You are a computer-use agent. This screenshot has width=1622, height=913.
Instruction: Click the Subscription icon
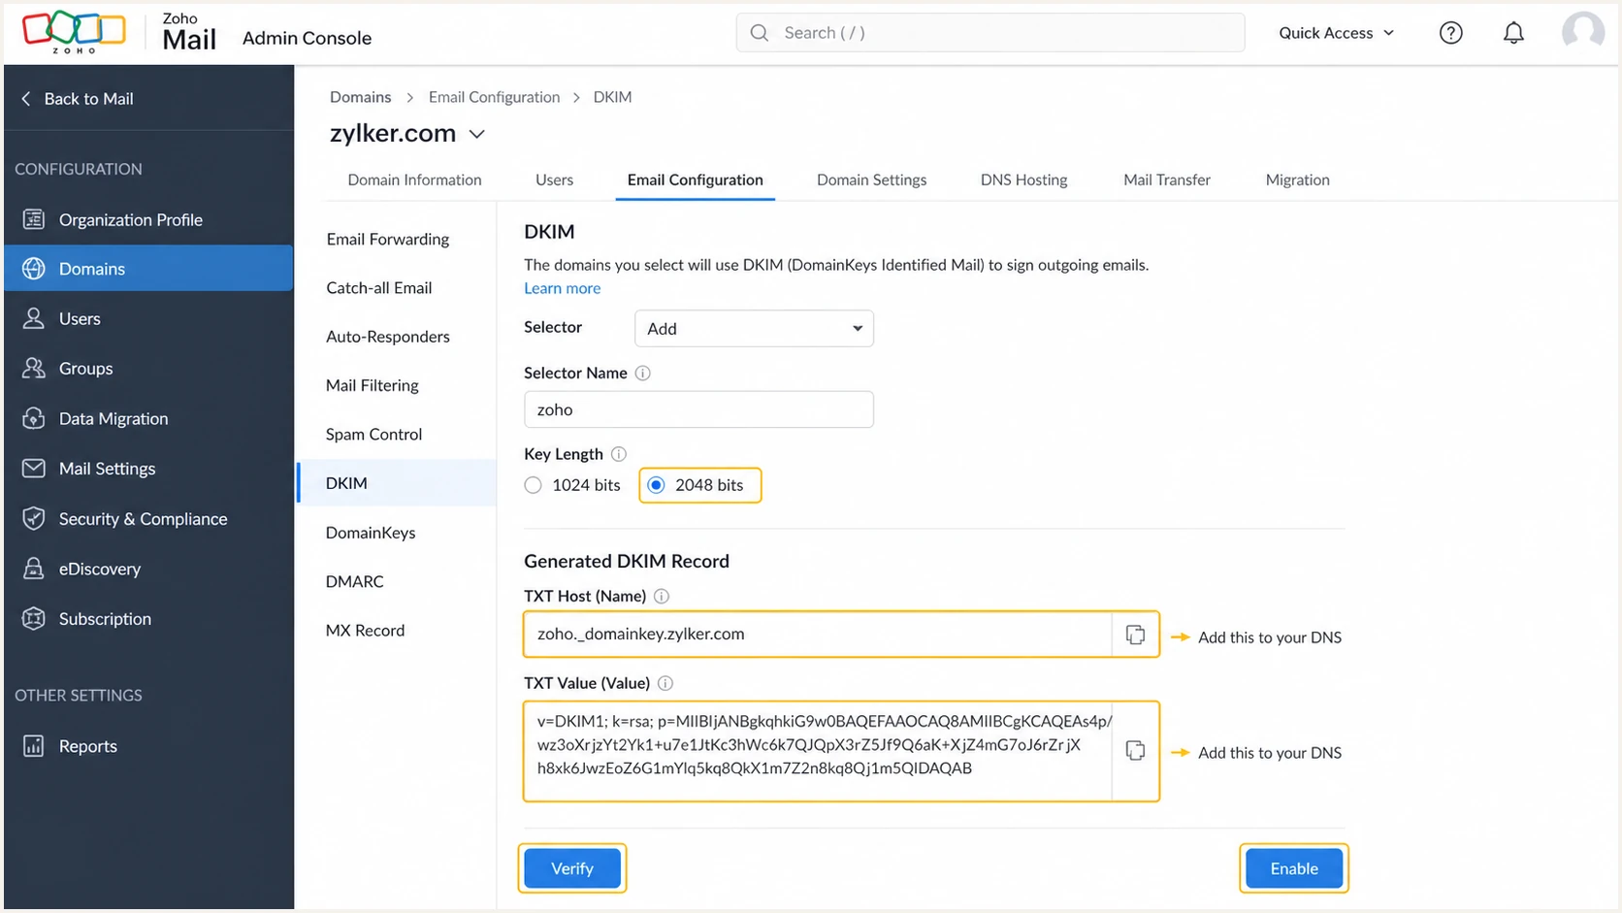[34, 618]
